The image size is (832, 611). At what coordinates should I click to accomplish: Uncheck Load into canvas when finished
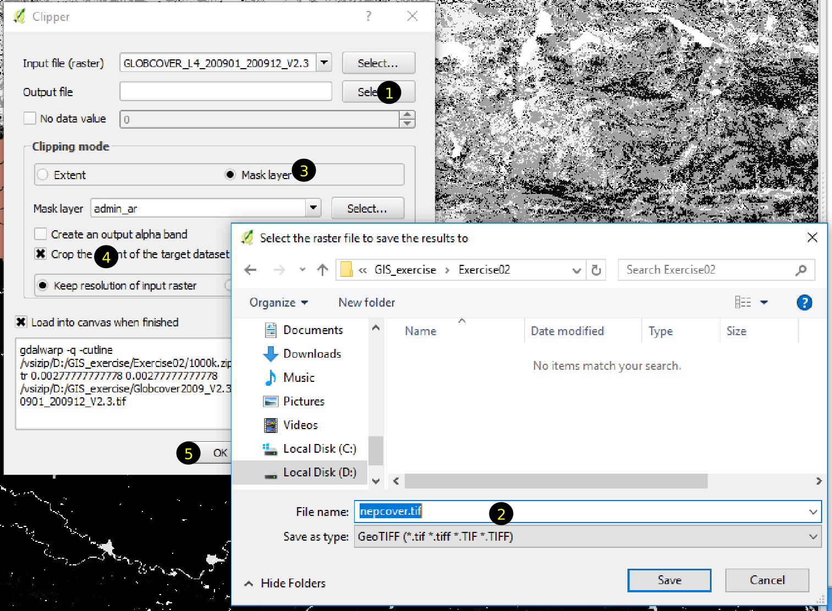tap(21, 322)
